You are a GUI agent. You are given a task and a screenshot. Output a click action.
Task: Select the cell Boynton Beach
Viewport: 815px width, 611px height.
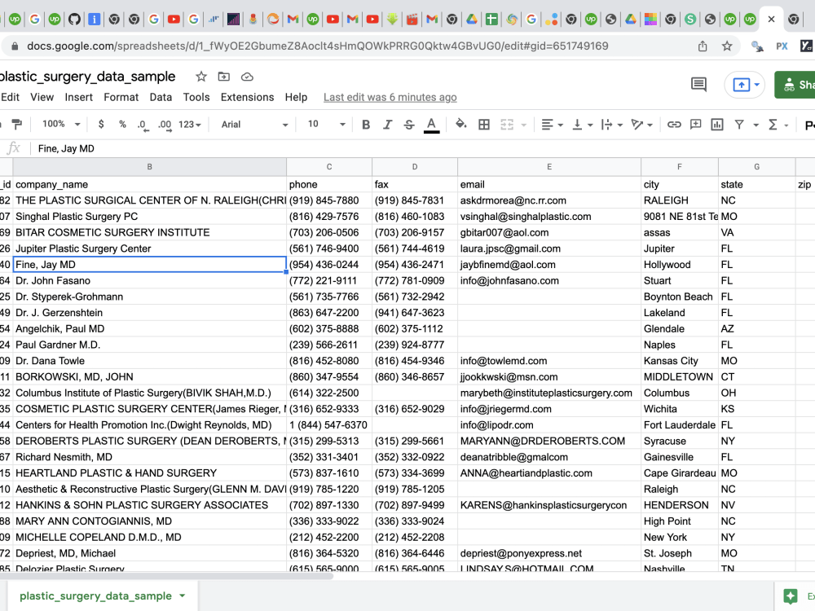coord(680,297)
